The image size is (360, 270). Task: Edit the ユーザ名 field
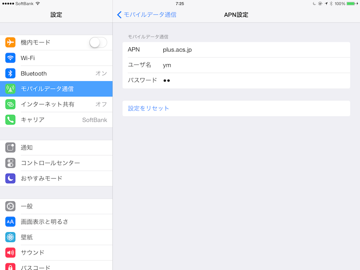(x=236, y=65)
